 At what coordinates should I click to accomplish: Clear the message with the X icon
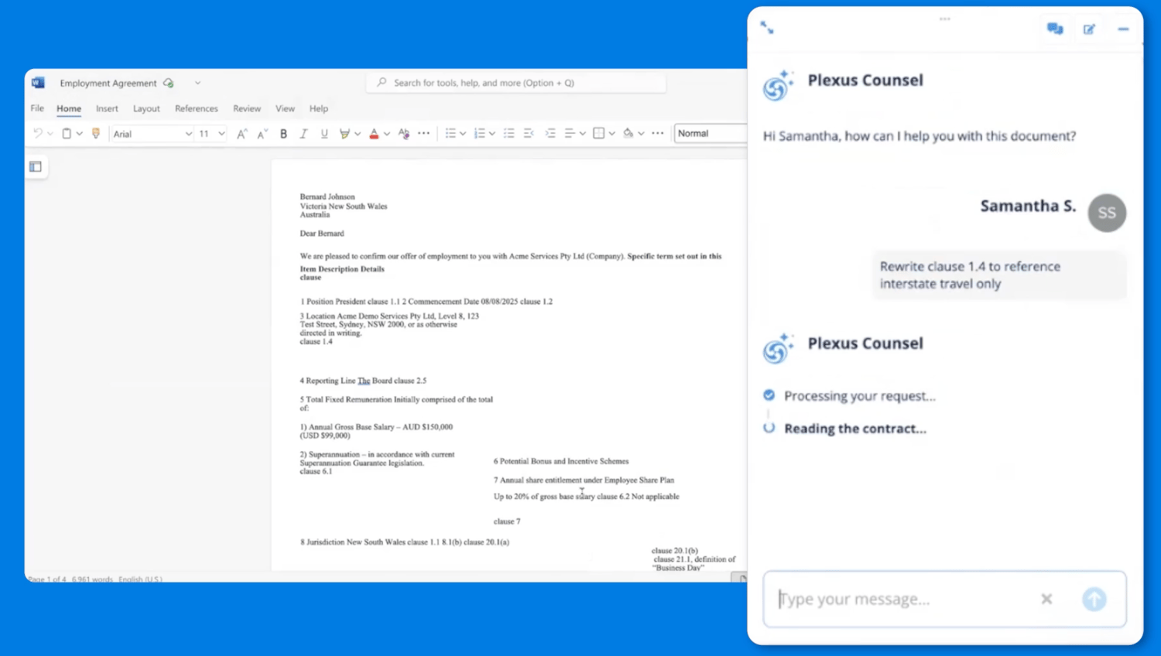(x=1046, y=599)
